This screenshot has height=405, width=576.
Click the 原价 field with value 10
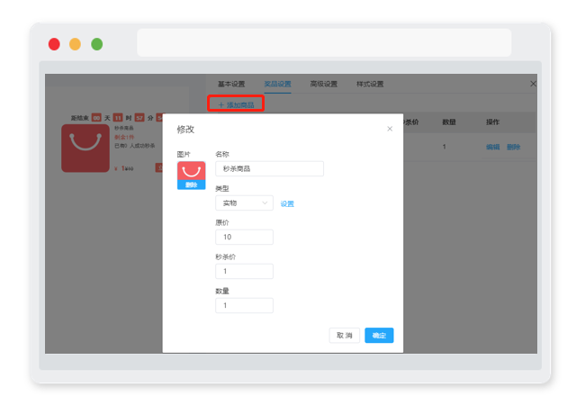tap(244, 237)
